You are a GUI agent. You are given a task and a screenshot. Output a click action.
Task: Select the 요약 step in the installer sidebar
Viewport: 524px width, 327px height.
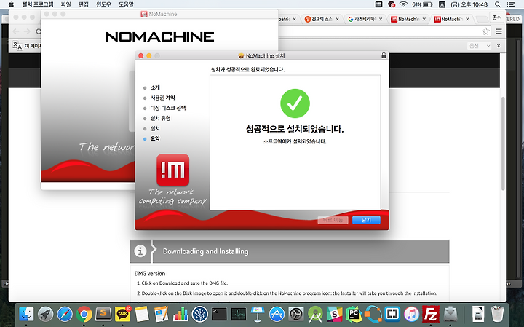(155, 139)
